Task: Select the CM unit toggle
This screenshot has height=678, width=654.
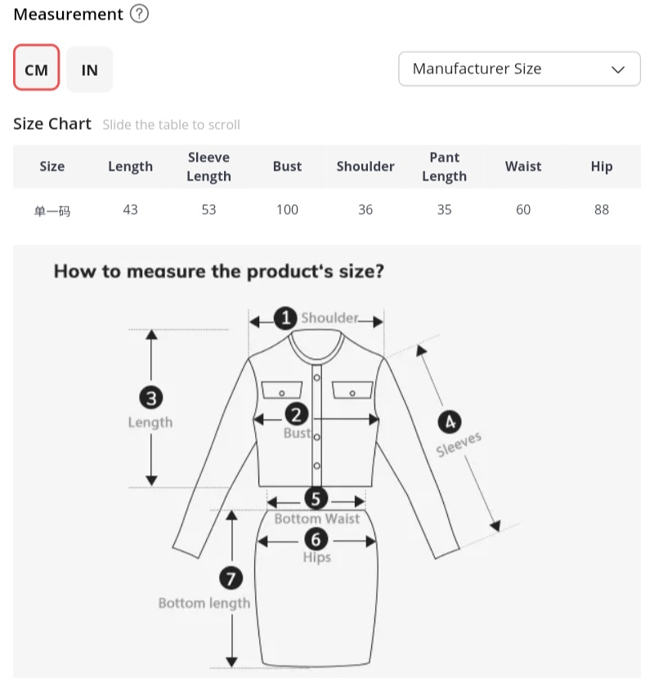Action: click(x=36, y=69)
